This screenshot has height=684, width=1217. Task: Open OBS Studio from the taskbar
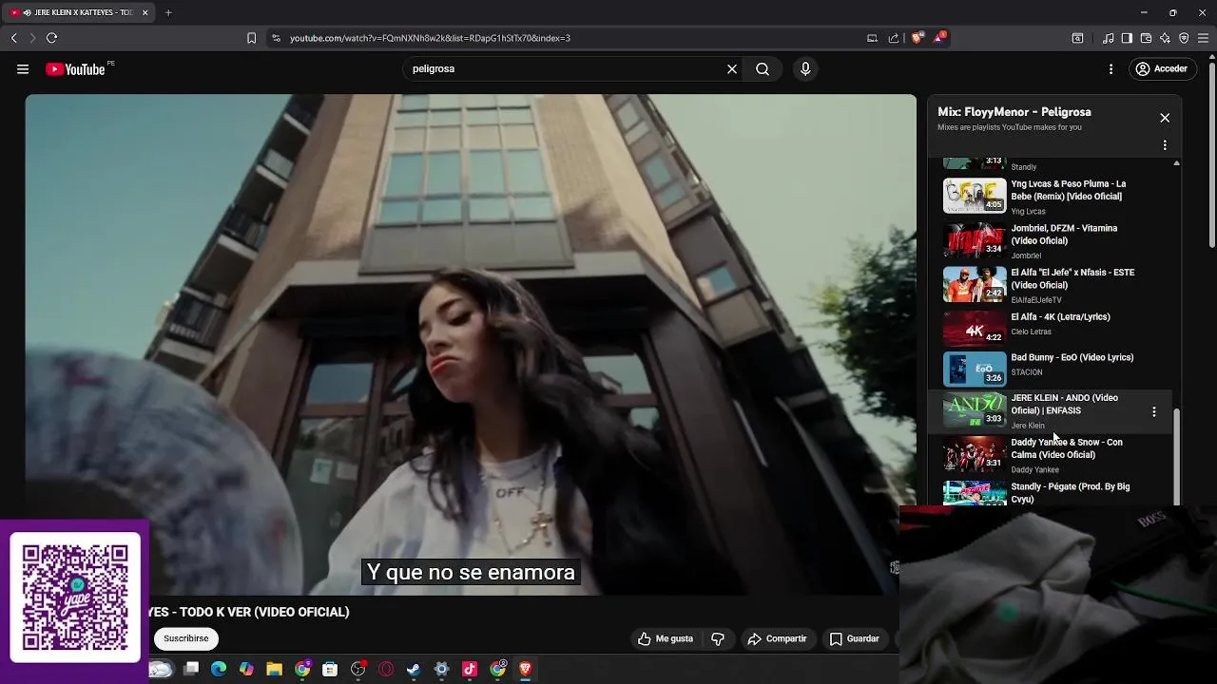[357, 669]
